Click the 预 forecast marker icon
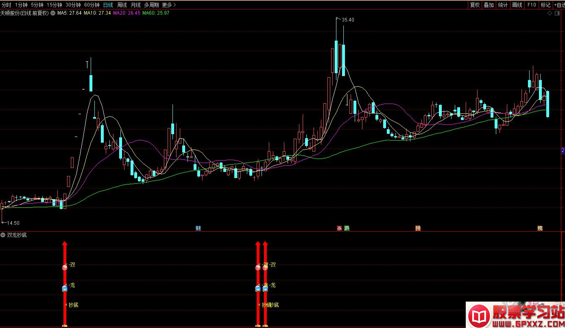This screenshot has width=565, height=328. click(x=418, y=228)
